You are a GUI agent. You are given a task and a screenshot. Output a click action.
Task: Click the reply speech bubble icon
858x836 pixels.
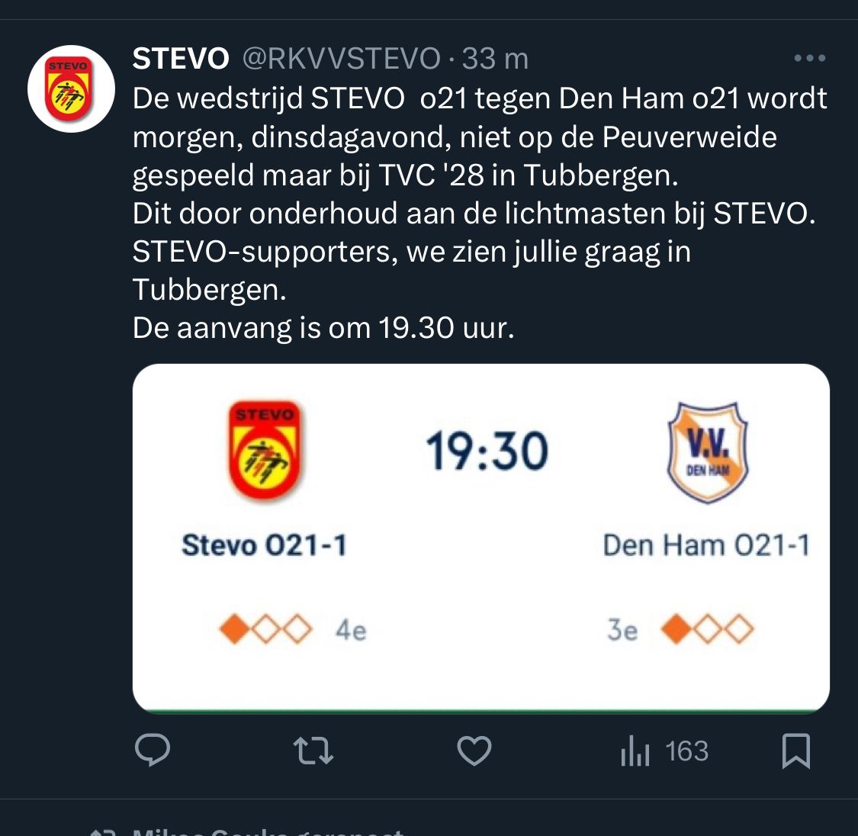coord(153,750)
